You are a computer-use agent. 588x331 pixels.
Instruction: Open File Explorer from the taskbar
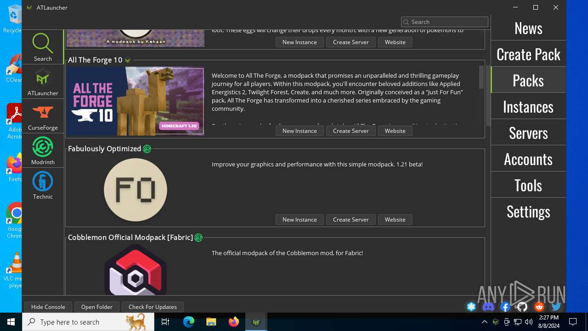[x=211, y=322]
